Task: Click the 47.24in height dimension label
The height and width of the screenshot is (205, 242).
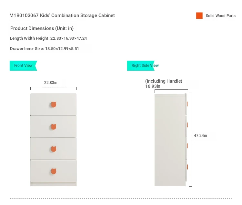Action: [x=200, y=136]
